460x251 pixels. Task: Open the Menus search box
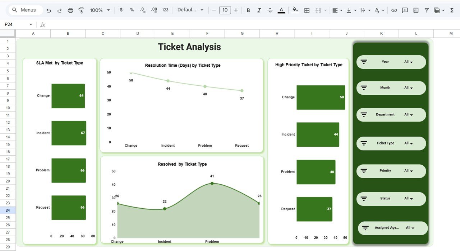tap(25, 10)
